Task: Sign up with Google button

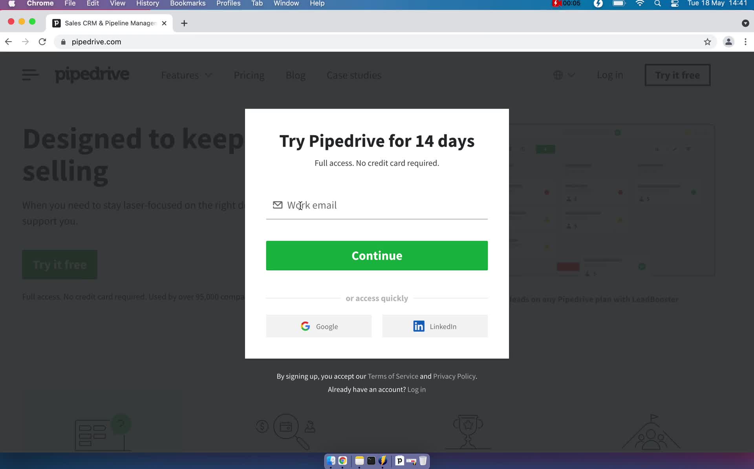Action: (318, 326)
